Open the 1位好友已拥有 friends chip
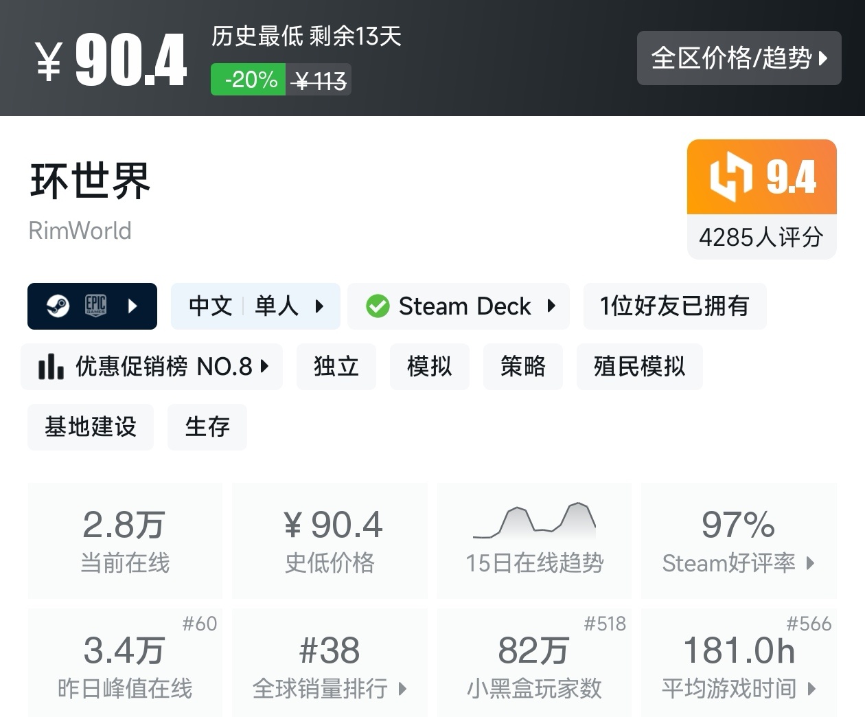865x717 pixels. 674,306
